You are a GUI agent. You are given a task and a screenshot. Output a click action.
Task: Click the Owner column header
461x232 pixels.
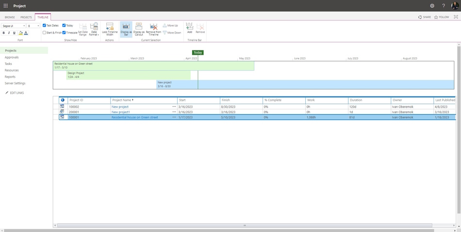coord(412,100)
